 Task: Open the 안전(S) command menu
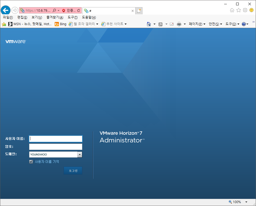coord(215,24)
